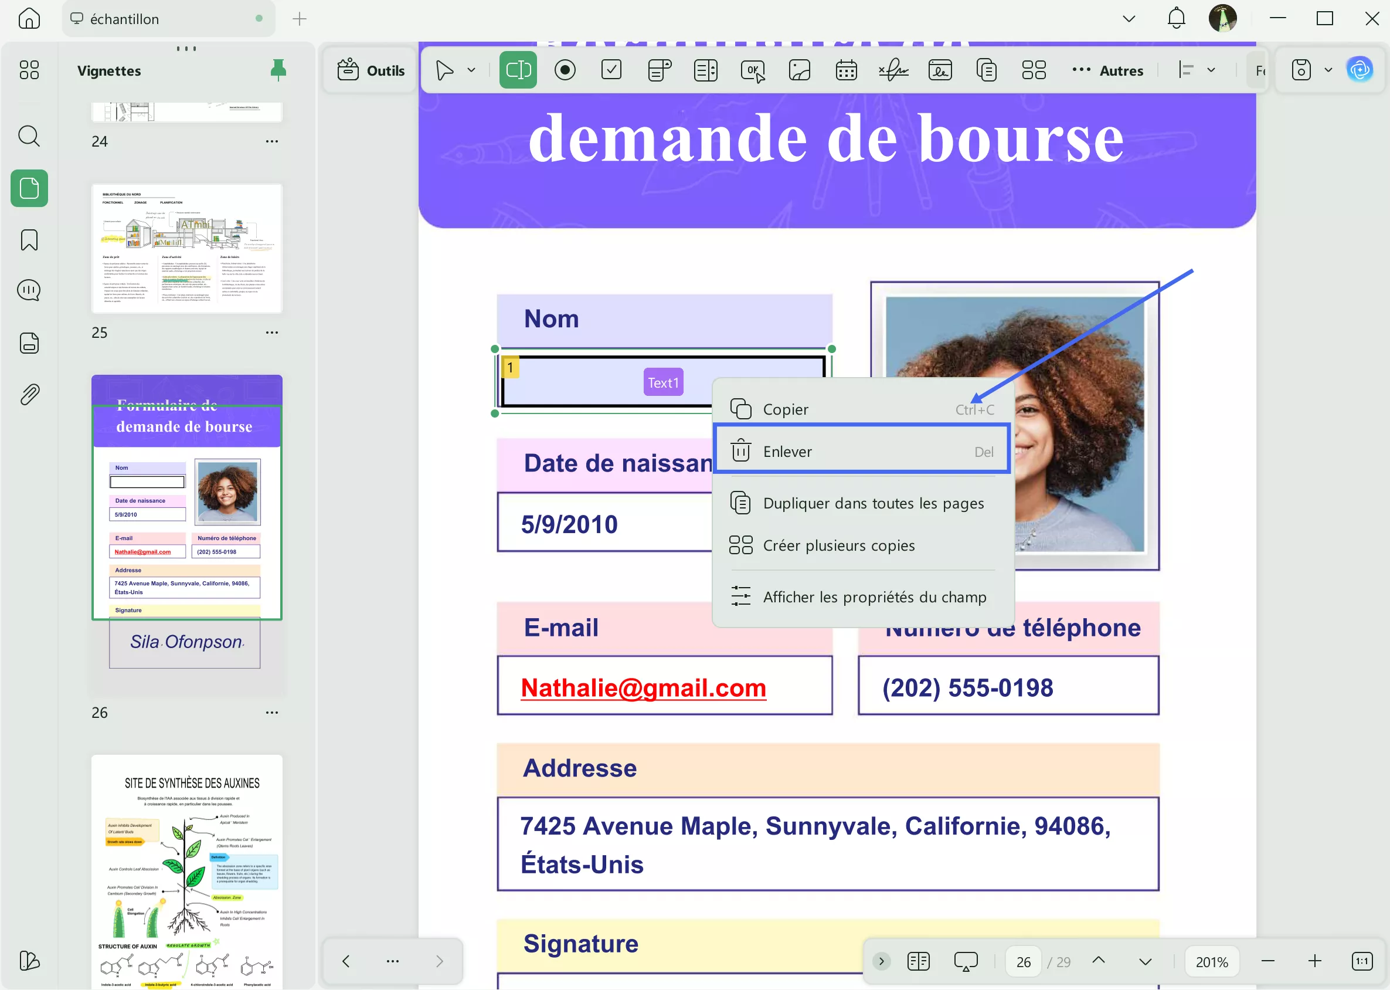
Task: Switch to dual-page reading layout
Action: pos(918,961)
